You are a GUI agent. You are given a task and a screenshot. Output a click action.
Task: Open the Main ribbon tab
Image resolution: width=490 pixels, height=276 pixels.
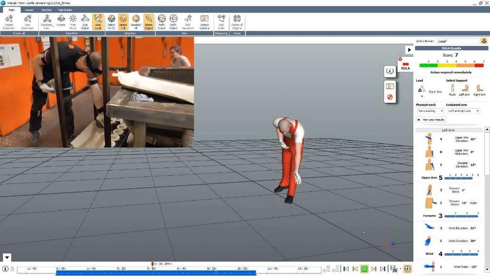[11, 10]
